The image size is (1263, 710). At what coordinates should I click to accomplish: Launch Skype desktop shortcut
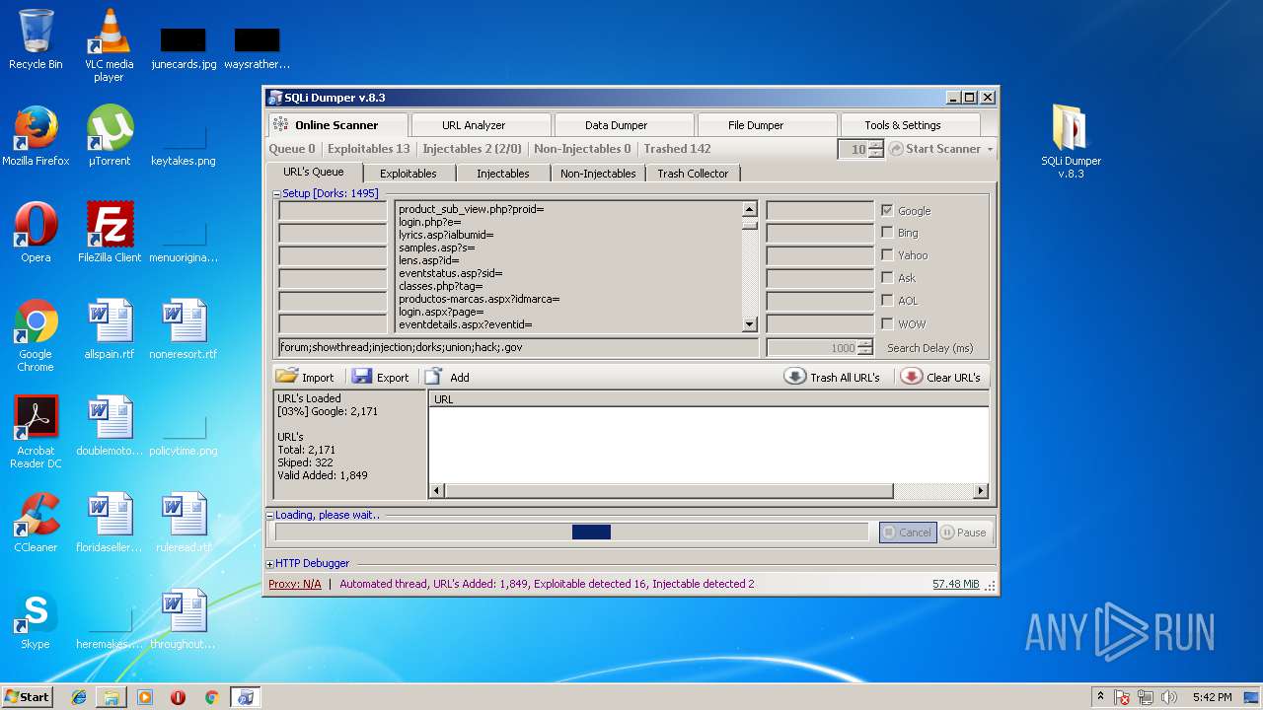coord(36,619)
